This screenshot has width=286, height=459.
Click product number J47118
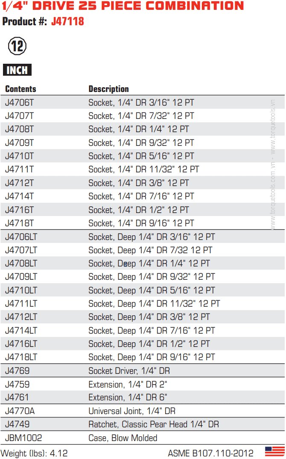[x=67, y=21]
